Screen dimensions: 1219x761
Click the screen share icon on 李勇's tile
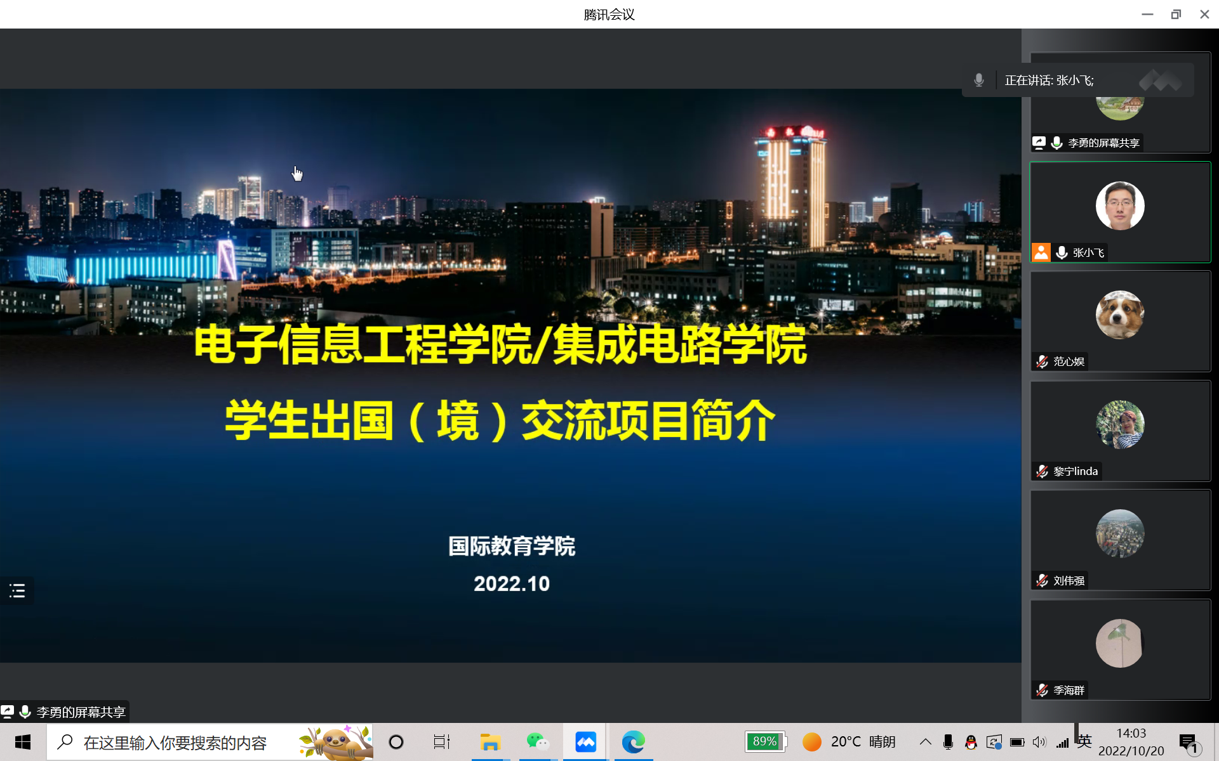pos(1039,143)
